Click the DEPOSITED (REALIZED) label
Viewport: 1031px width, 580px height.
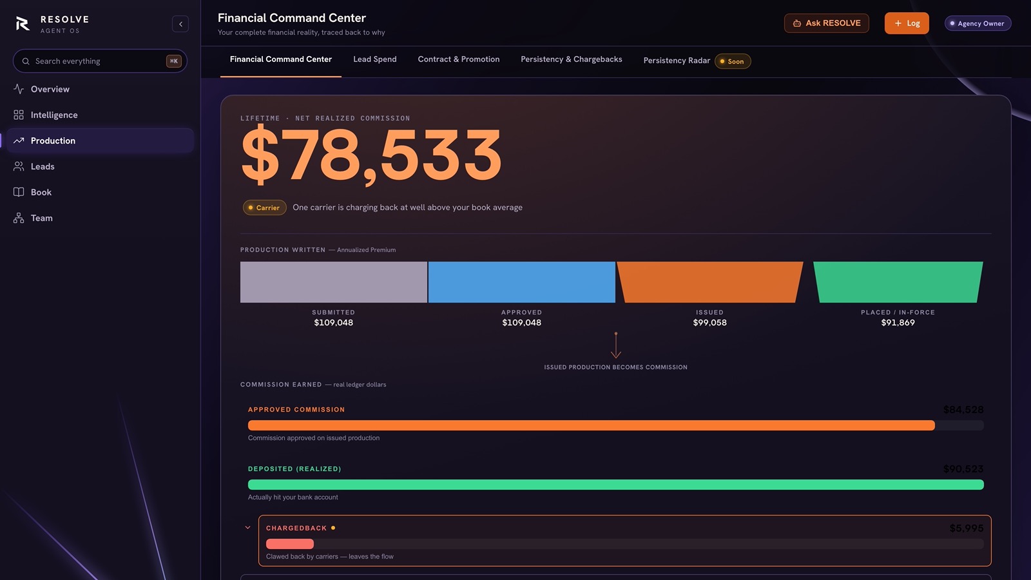pos(294,469)
